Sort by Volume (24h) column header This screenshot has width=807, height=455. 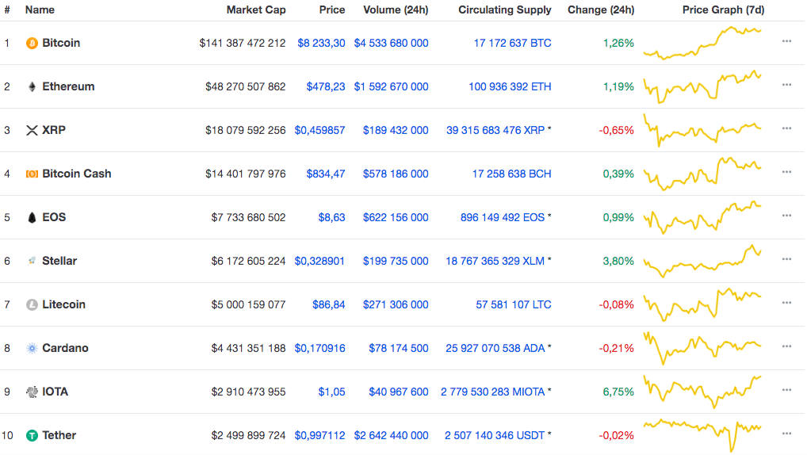pos(396,10)
